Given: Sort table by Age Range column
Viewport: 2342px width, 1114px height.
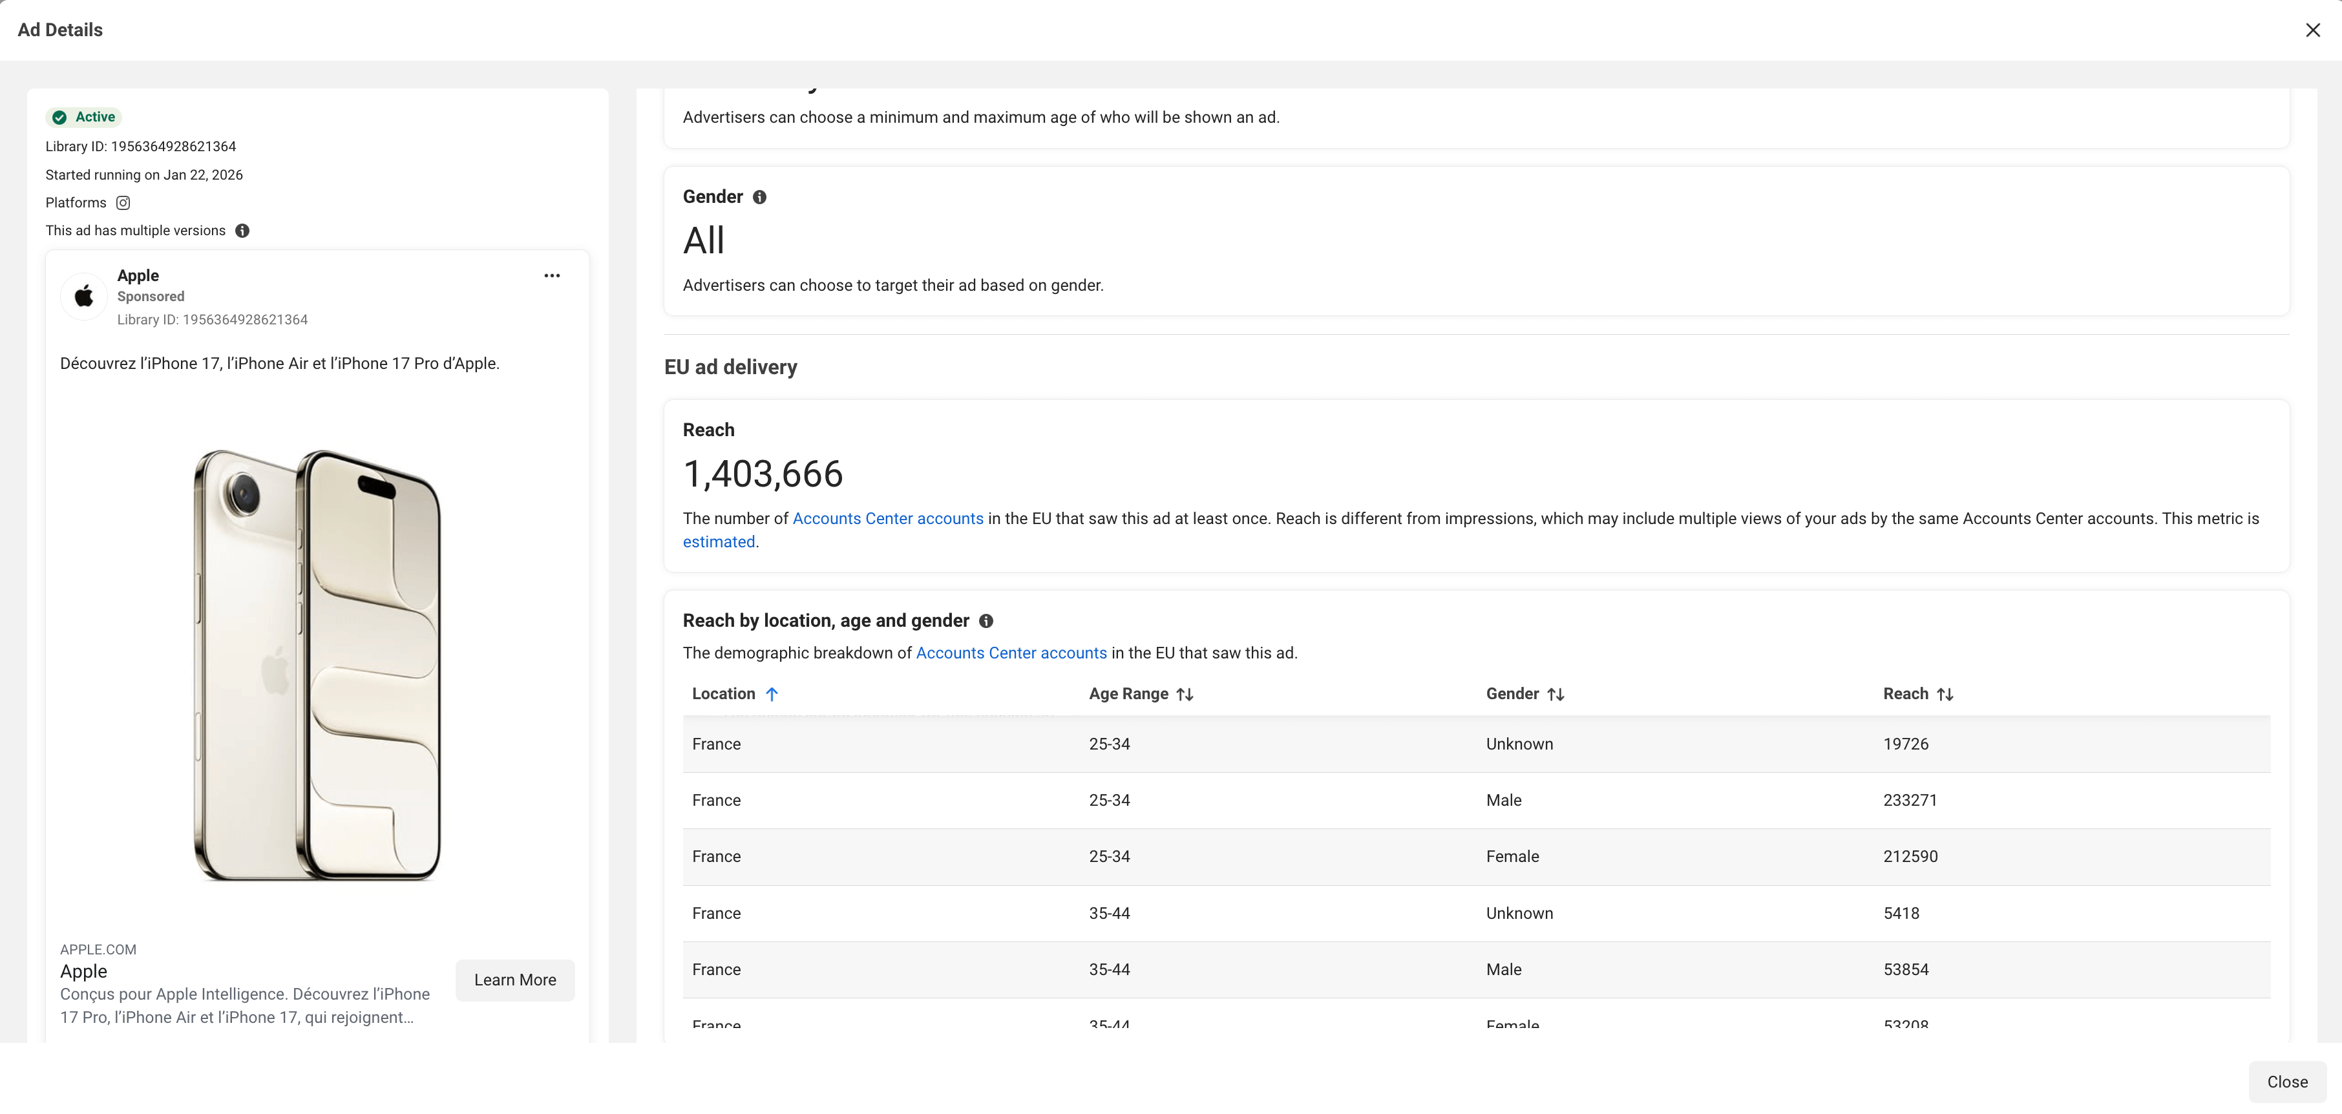Looking at the screenshot, I should pos(1184,694).
